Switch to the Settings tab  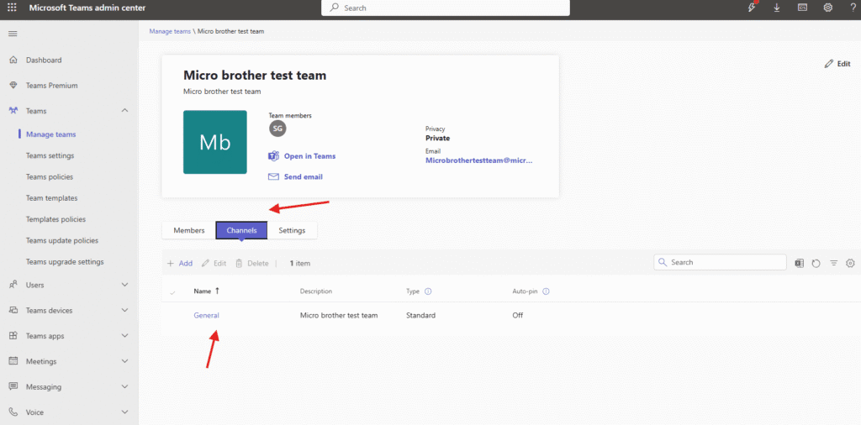[x=292, y=230]
